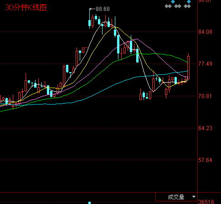Click the right blue diamond marker

point(189,2)
